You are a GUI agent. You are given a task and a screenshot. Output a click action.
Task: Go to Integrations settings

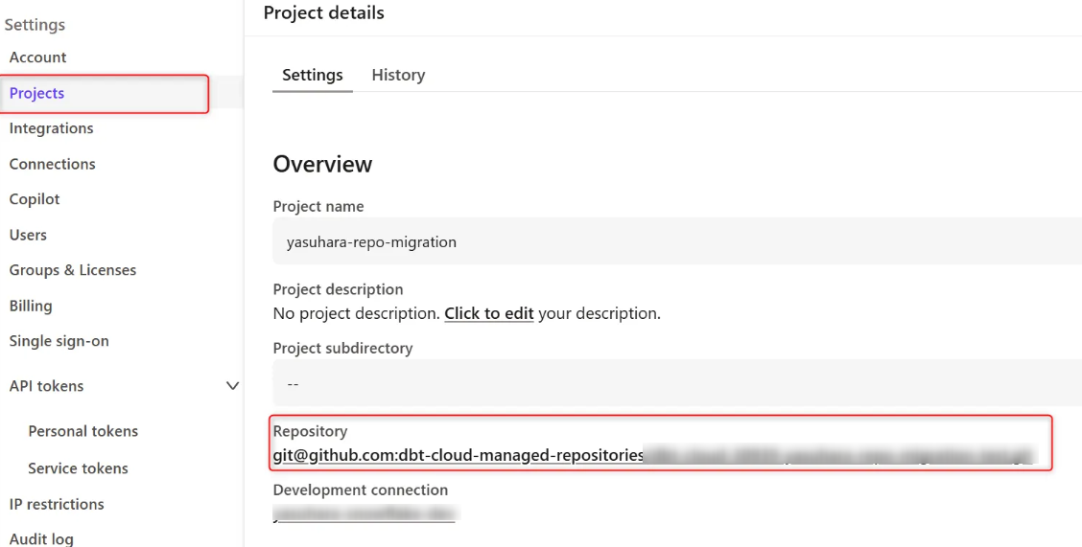[52, 128]
